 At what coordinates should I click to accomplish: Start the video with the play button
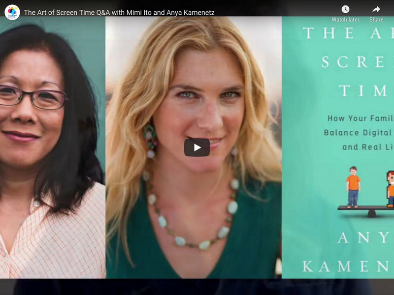pyautogui.click(x=197, y=147)
